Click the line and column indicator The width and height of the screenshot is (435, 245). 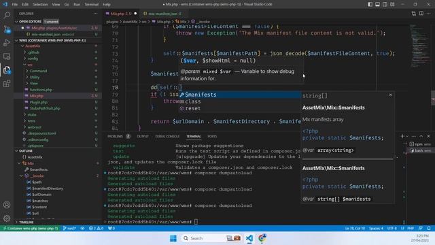click(355, 229)
